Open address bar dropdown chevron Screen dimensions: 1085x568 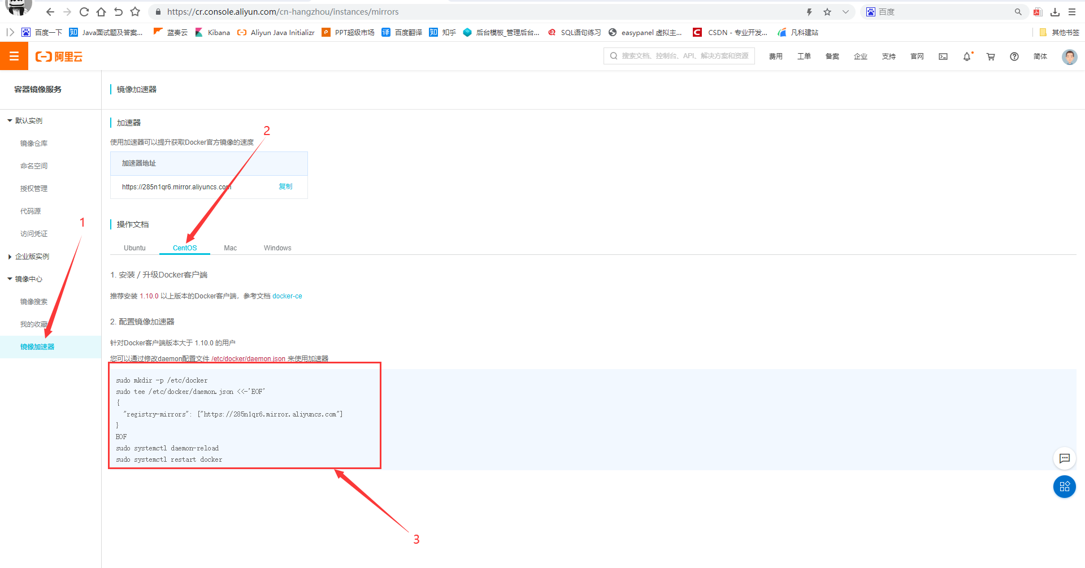click(x=845, y=12)
